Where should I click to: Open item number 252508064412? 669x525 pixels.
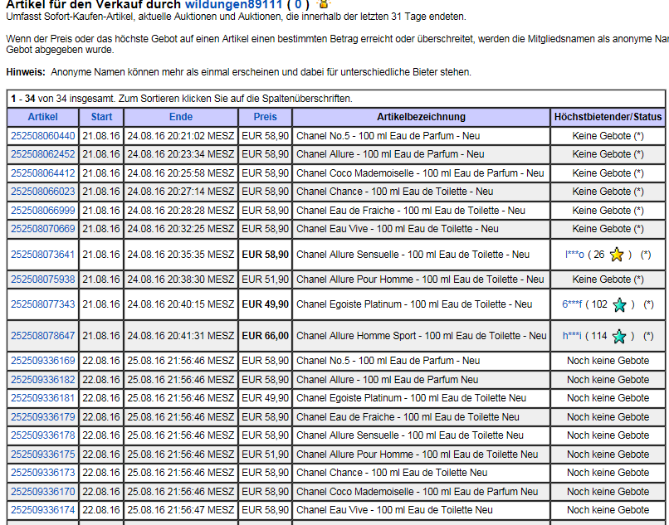point(42,173)
